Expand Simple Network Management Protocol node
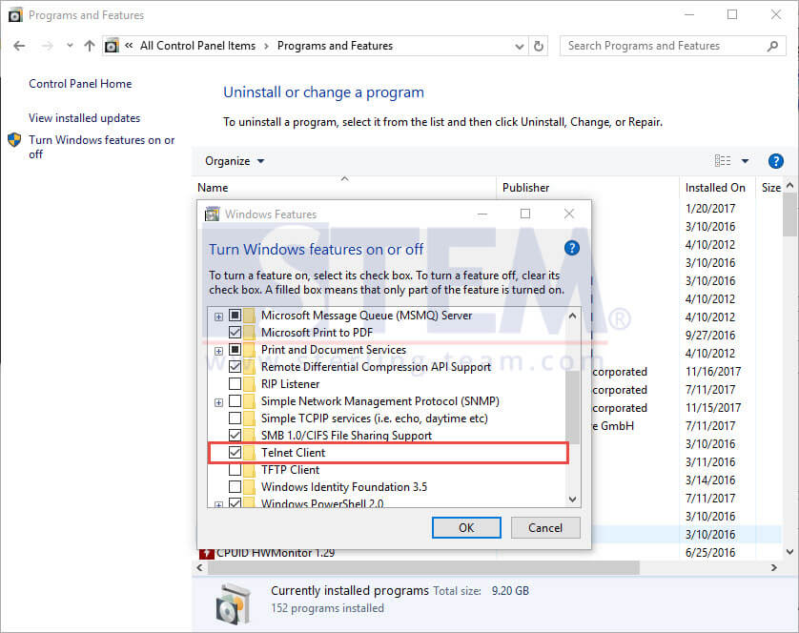The image size is (799, 633). pos(218,402)
